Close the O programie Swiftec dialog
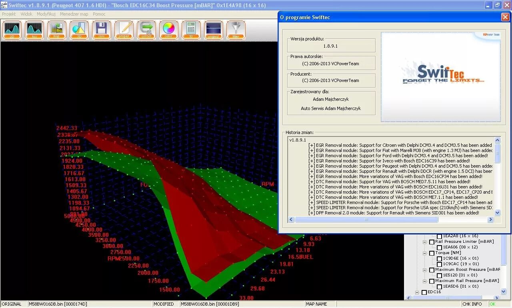Image resolution: width=512 pixels, height=308 pixels. 505,17
